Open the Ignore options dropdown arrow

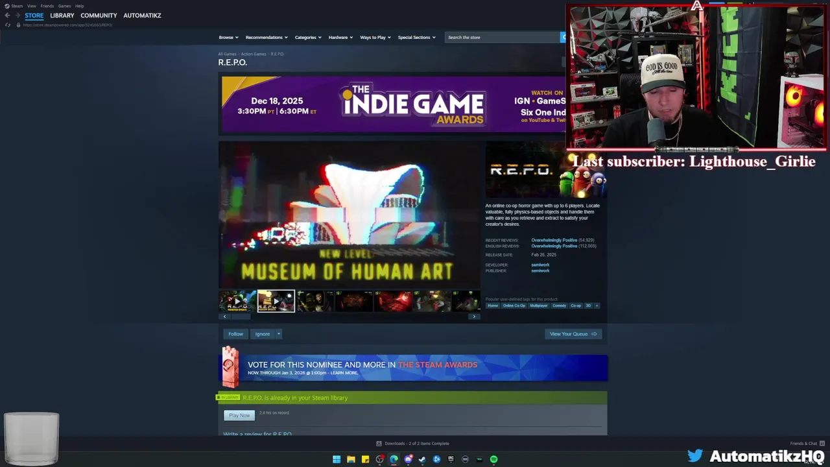pyautogui.click(x=279, y=334)
